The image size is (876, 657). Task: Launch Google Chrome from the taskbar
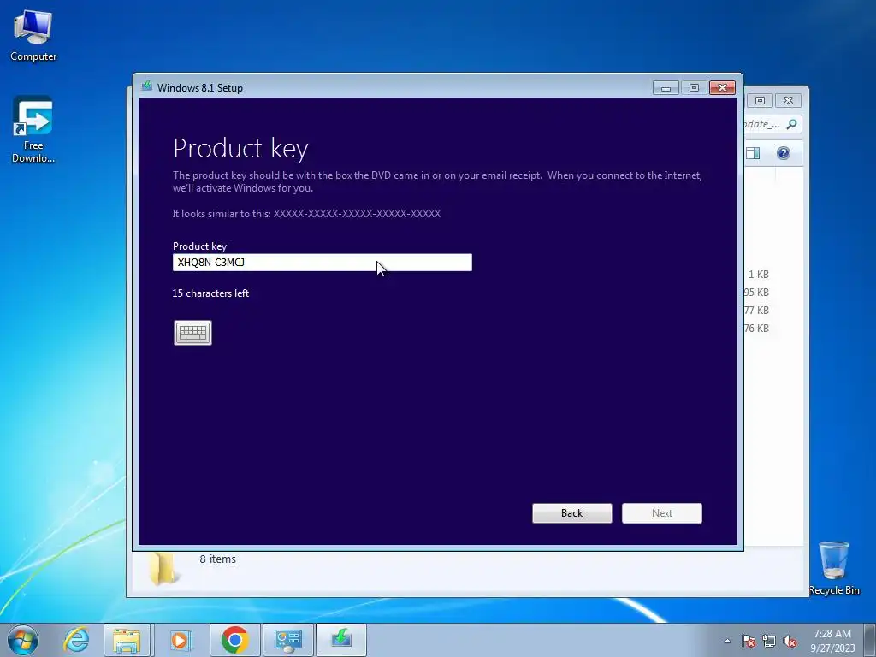click(x=234, y=640)
